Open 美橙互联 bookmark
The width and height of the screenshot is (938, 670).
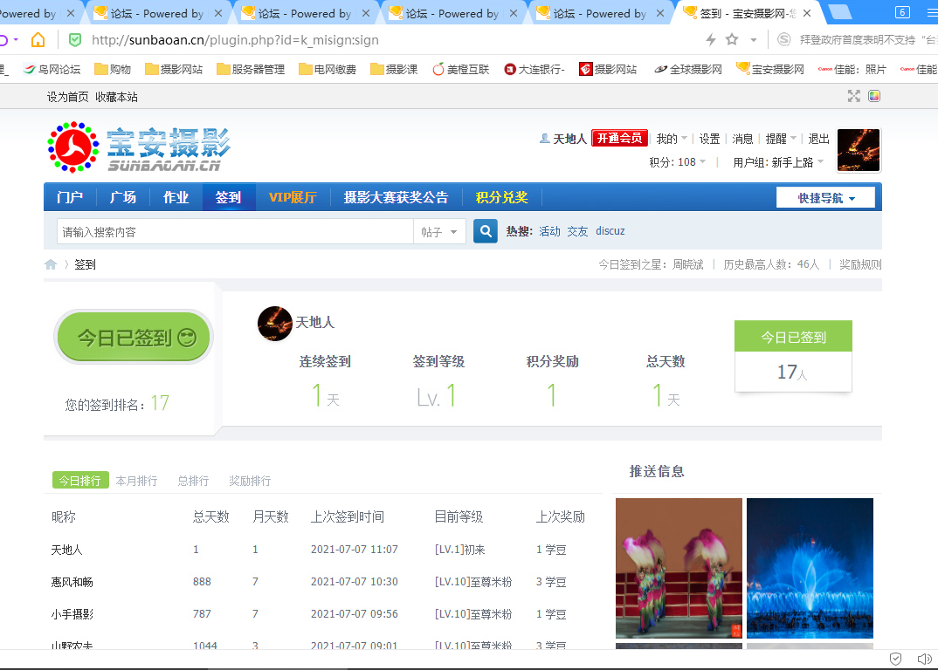point(460,69)
